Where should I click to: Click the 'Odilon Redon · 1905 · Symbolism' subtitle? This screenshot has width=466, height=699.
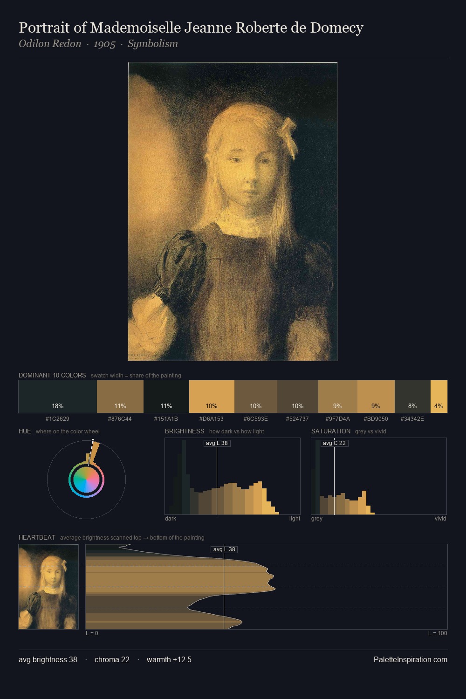pyautogui.click(x=98, y=44)
